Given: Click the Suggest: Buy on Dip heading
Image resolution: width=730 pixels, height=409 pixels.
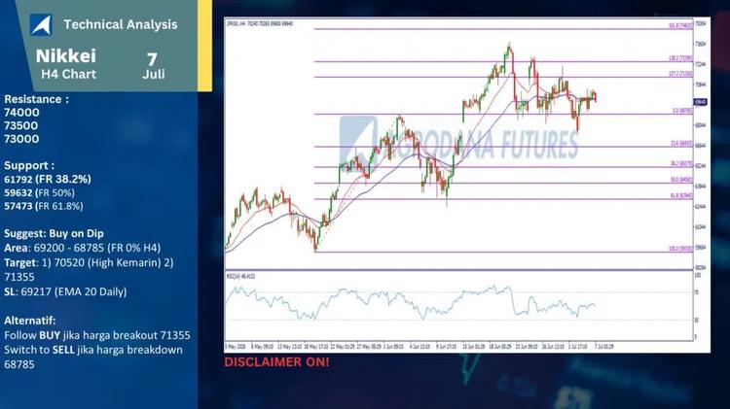Looking at the screenshot, I should [x=54, y=233].
